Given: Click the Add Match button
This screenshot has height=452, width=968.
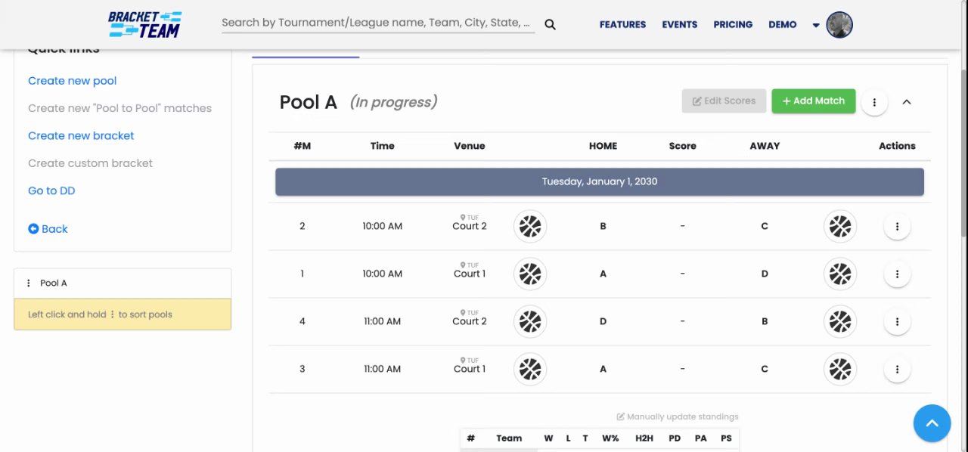Looking at the screenshot, I should [x=813, y=101].
